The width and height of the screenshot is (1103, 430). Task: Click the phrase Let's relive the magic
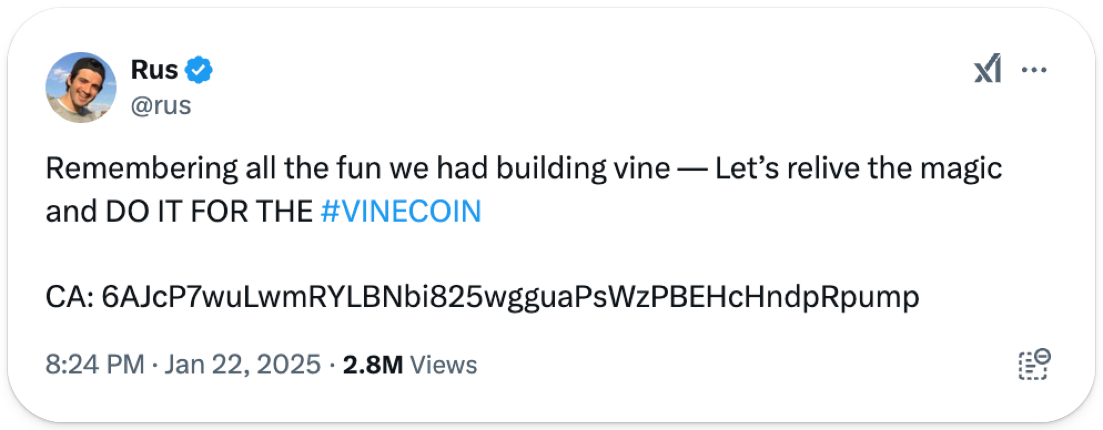pos(858,168)
